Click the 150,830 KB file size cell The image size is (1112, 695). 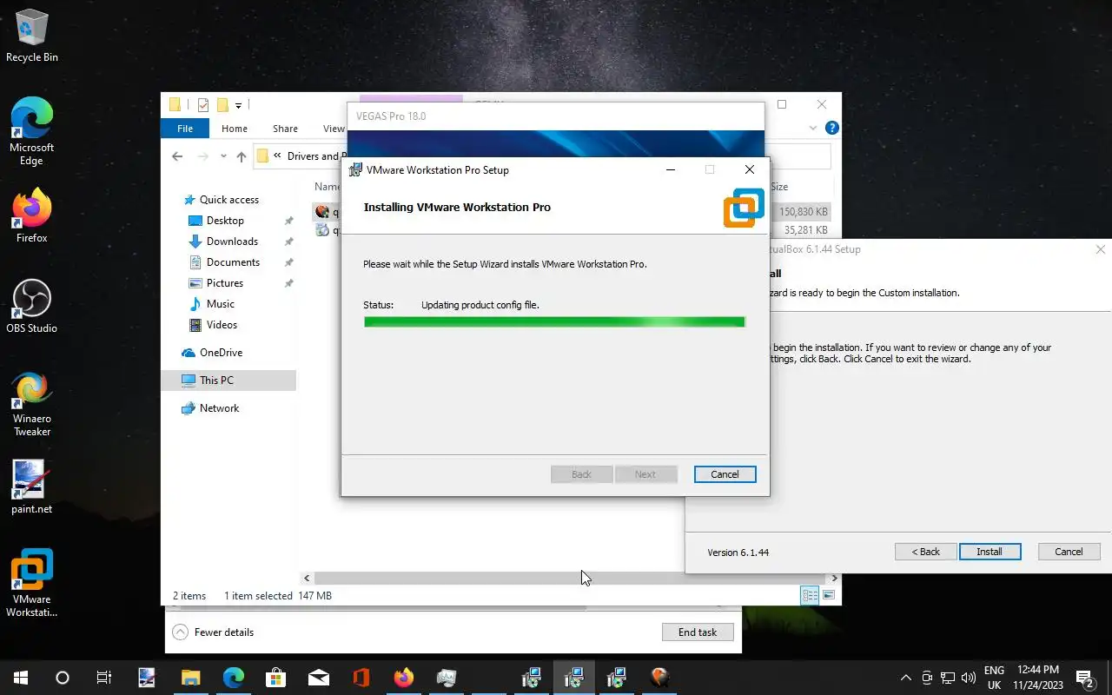click(804, 212)
